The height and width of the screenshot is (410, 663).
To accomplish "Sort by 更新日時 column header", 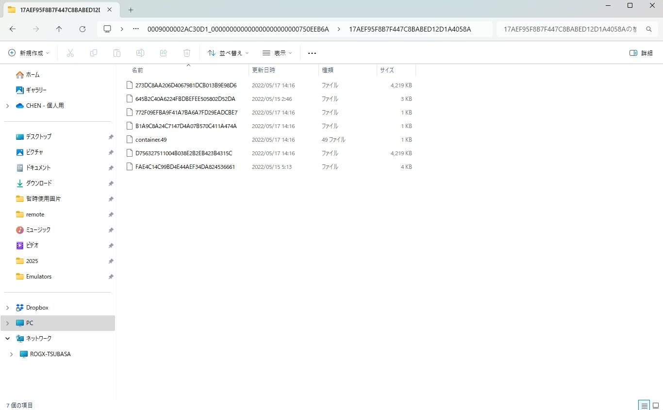I will click(x=264, y=70).
